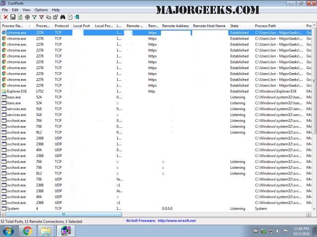Open the Windows Start orb

pos(8,231)
